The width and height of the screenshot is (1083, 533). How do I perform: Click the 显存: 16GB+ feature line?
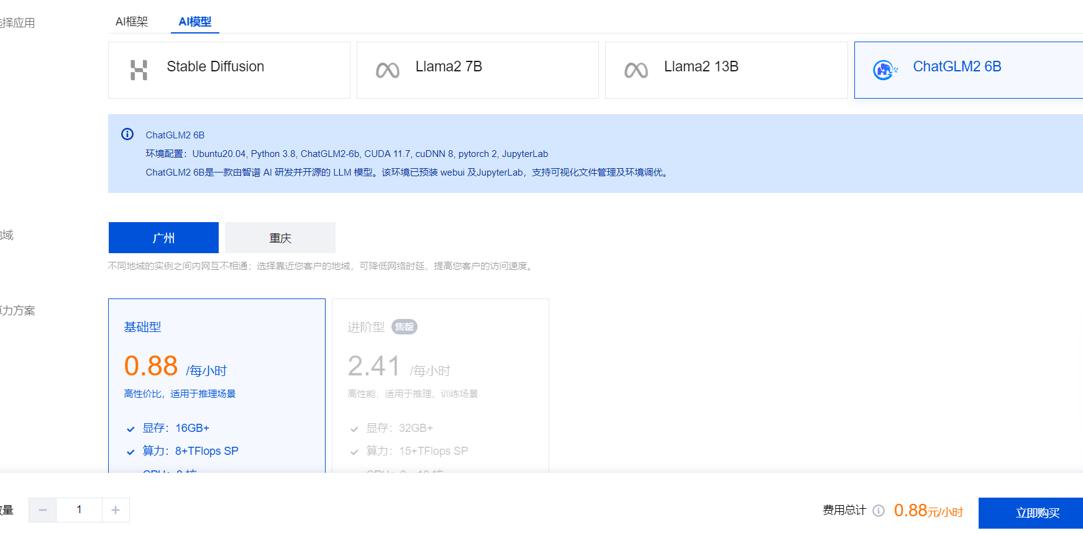click(176, 428)
